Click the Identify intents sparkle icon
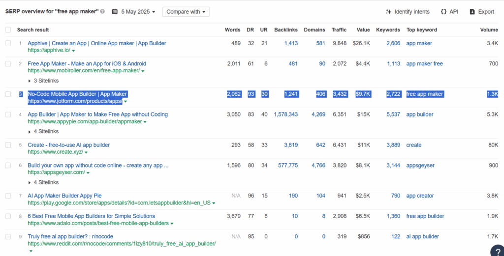Screen dimensions: 504x256 tap(389, 12)
